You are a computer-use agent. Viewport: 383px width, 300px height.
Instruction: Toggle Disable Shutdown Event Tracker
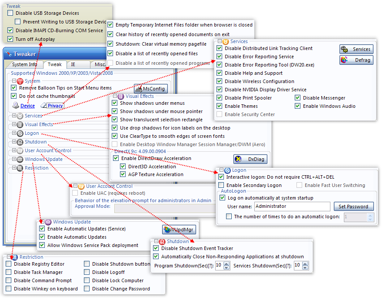[156, 248]
